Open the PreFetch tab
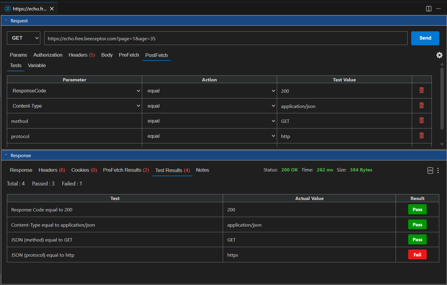 click(x=129, y=55)
